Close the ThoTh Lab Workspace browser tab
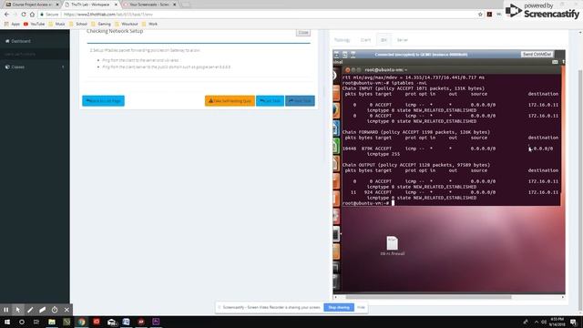 click(116, 5)
